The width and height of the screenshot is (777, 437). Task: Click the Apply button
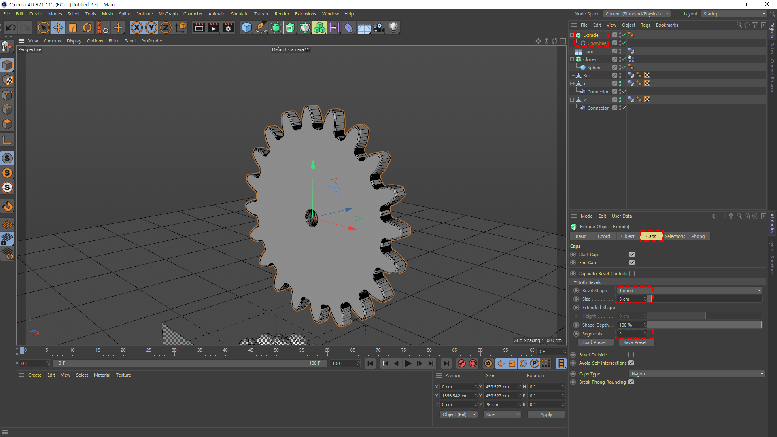pyautogui.click(x=546, y=414)
